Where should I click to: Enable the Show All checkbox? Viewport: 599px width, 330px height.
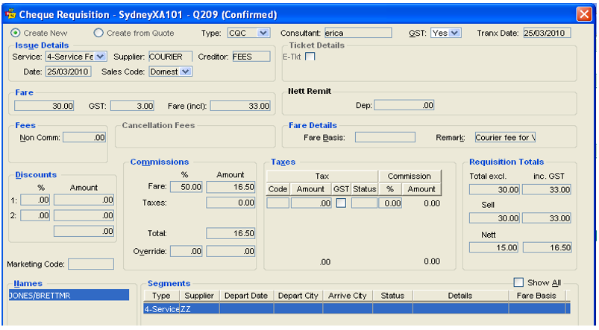click(x=518, y=282)
